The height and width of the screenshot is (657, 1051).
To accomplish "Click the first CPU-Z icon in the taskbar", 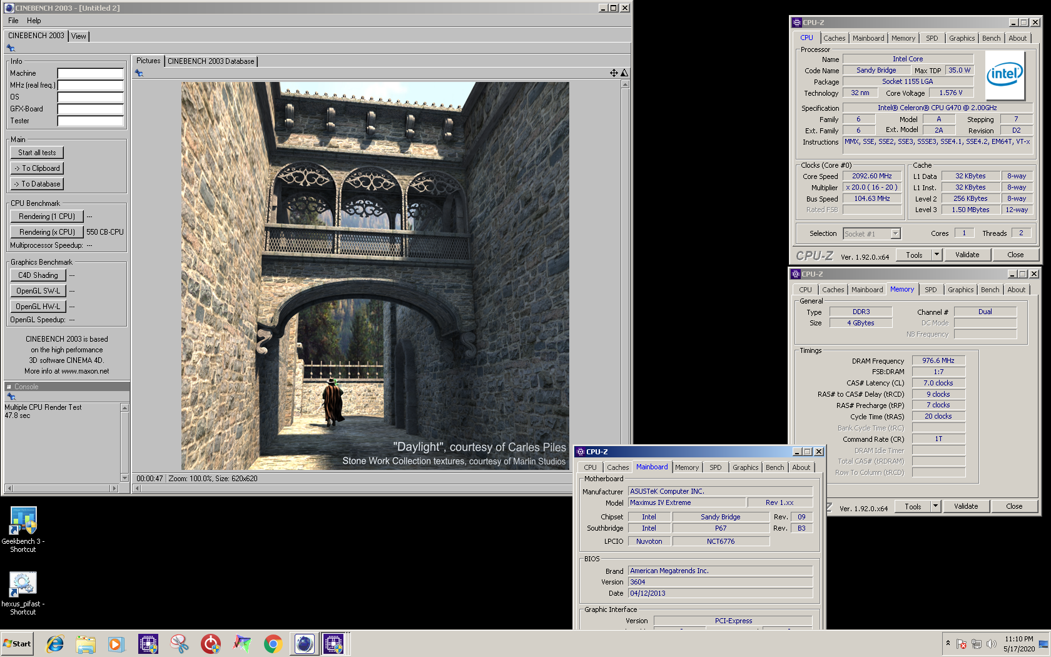I will 148,643.
